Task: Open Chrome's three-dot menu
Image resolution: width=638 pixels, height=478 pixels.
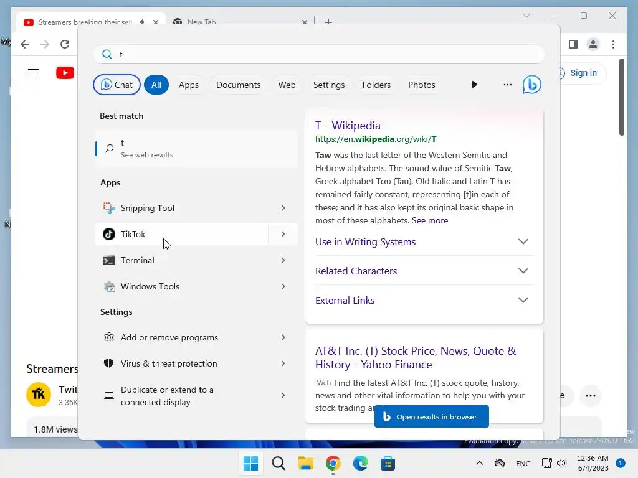Action: point(613,44)
